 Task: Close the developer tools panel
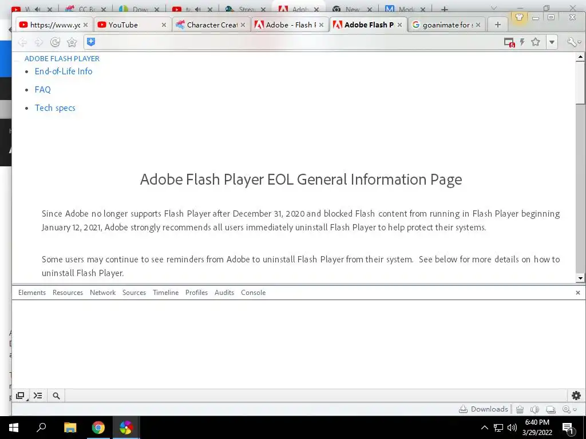pyautogui.click(x=578, y=293)
